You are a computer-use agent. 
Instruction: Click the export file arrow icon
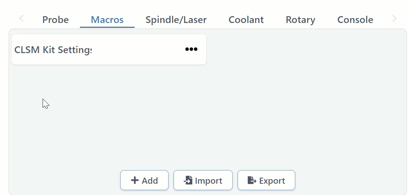[252, 180]
